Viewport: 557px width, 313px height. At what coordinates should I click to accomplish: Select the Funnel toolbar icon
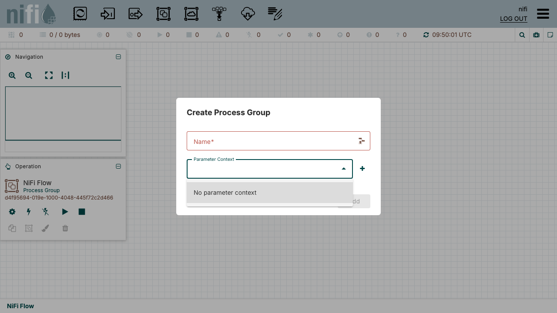coord(219,14)
